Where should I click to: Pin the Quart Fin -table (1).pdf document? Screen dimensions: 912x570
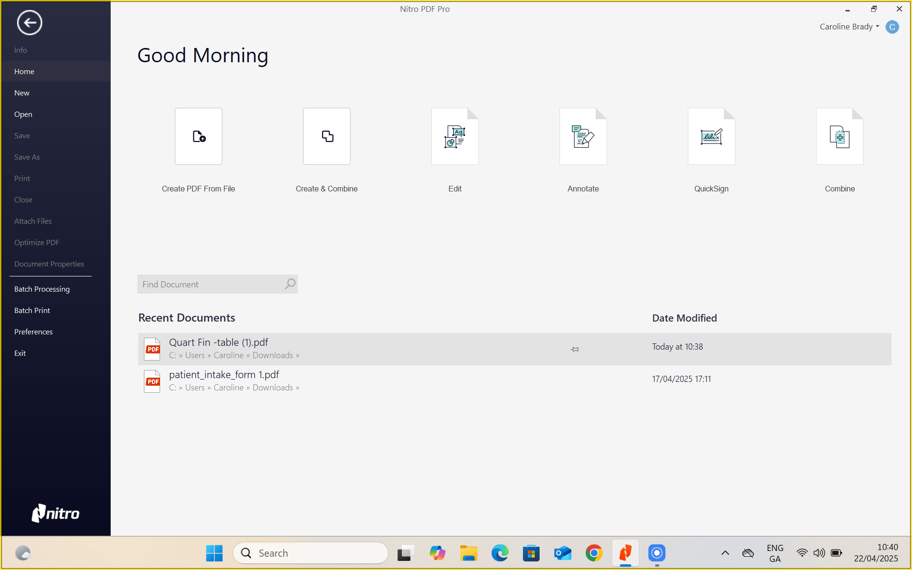pos(575,349)
